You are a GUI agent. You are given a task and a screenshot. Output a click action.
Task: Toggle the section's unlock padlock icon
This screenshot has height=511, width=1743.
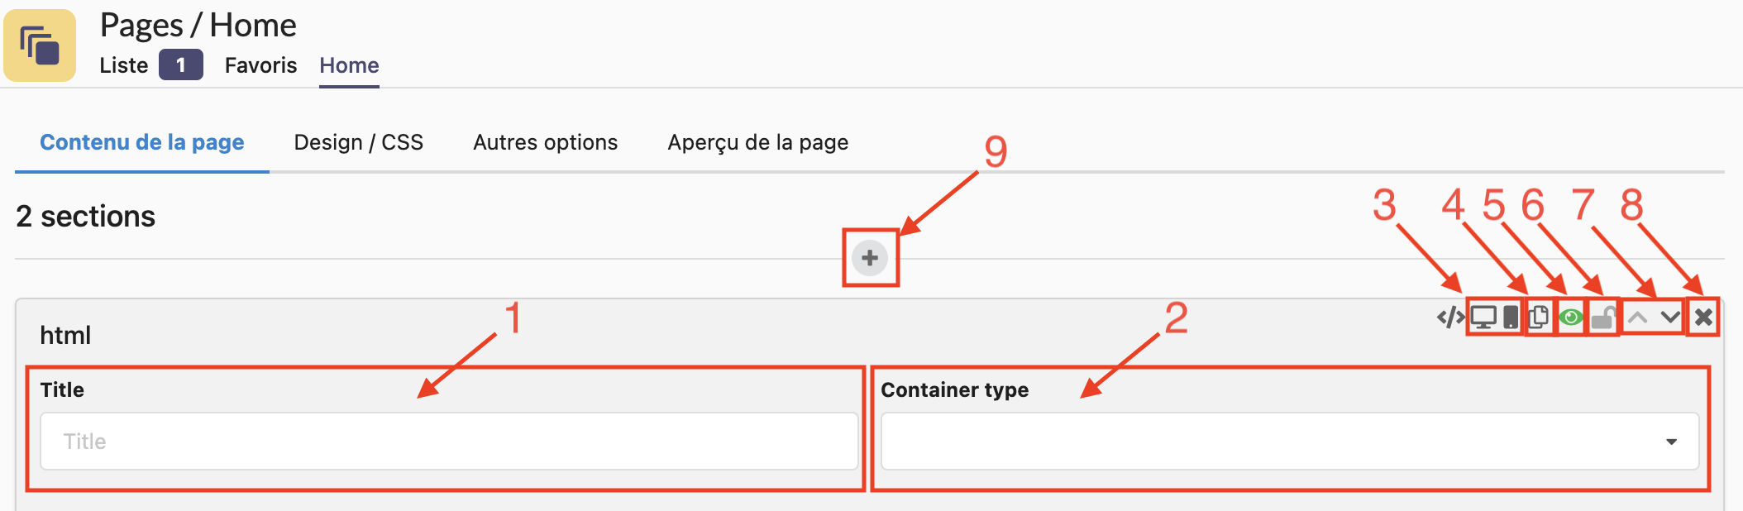pos(1602,318)
